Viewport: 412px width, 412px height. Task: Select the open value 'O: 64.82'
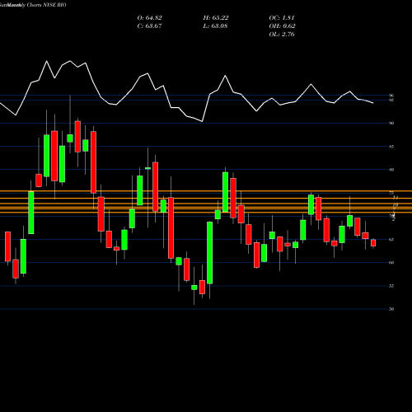tap(149, 18)
